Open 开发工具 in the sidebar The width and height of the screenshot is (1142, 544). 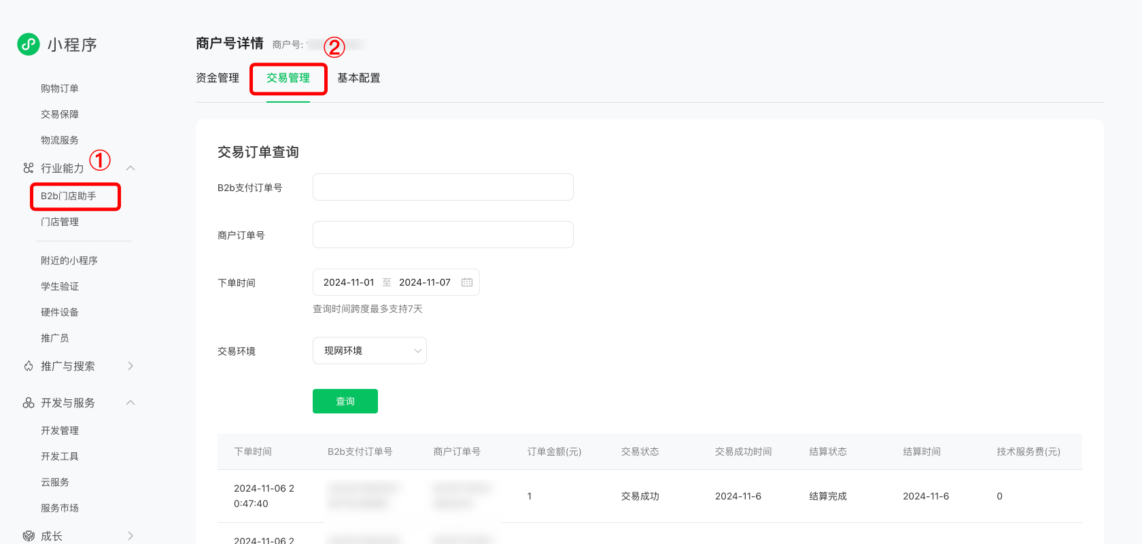(x=60, y=456)
